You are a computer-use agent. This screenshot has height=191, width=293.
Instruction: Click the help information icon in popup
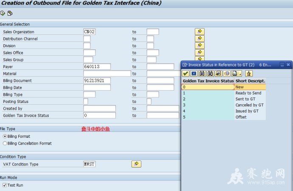(x=227, y=74)
